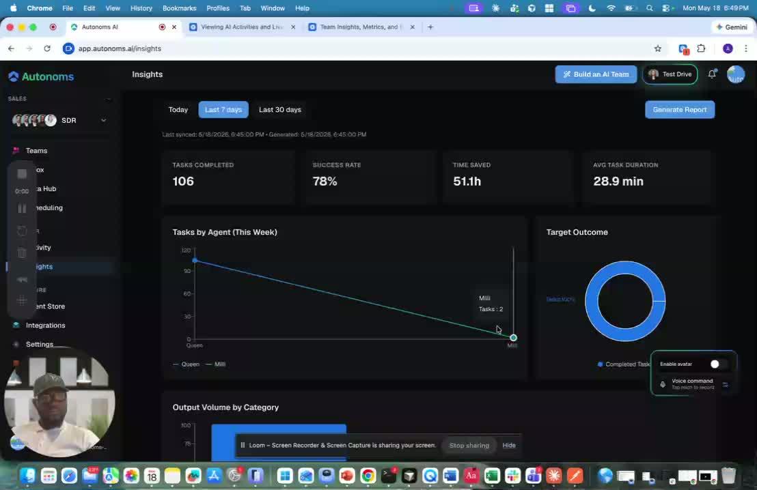Click the Success Rate 78% card
Image resolution: width=757 pixels, height=490 pixels.
point(369,177)
